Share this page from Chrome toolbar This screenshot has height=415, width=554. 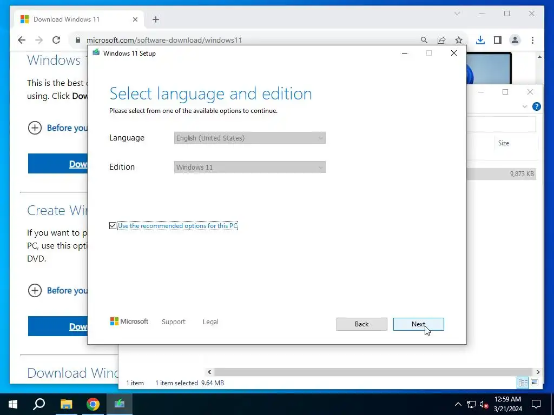tap(441, 40)
